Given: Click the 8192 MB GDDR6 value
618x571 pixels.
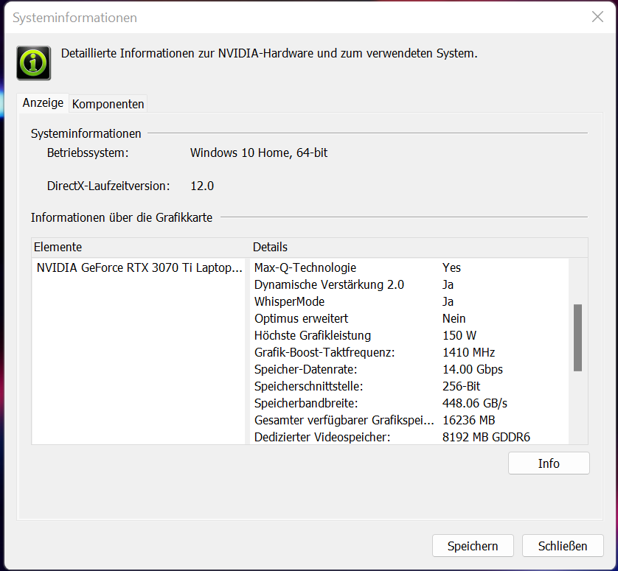Looking at the screenshot, I should (x=486, y=437).
